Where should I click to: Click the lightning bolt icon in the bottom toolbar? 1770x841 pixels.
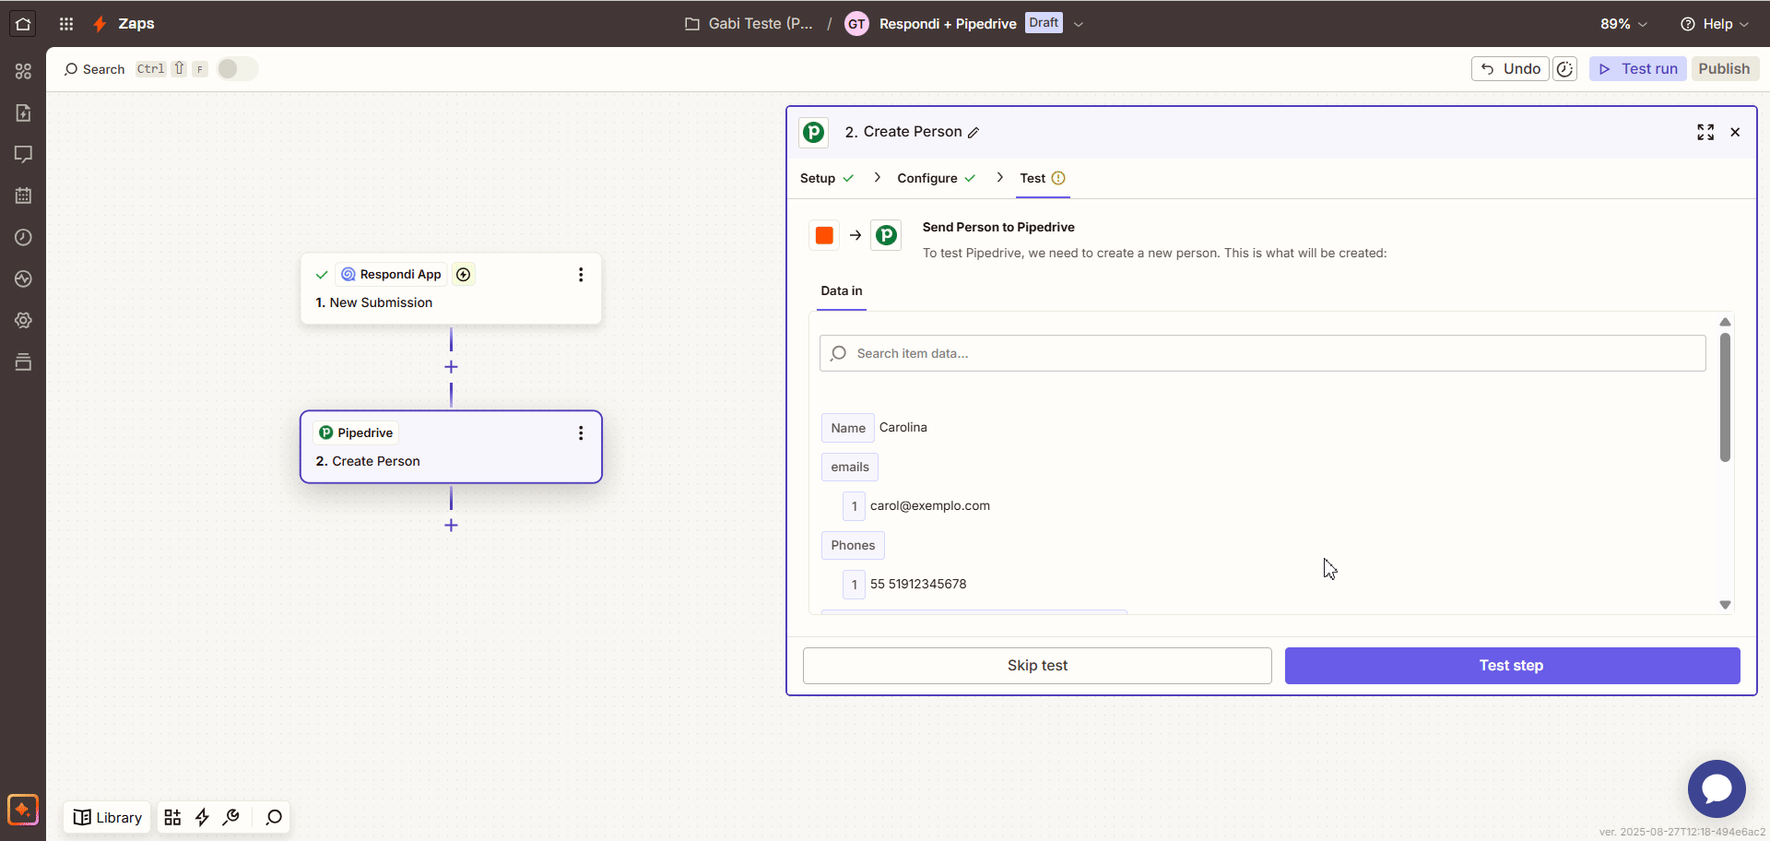tap(202, 817)
